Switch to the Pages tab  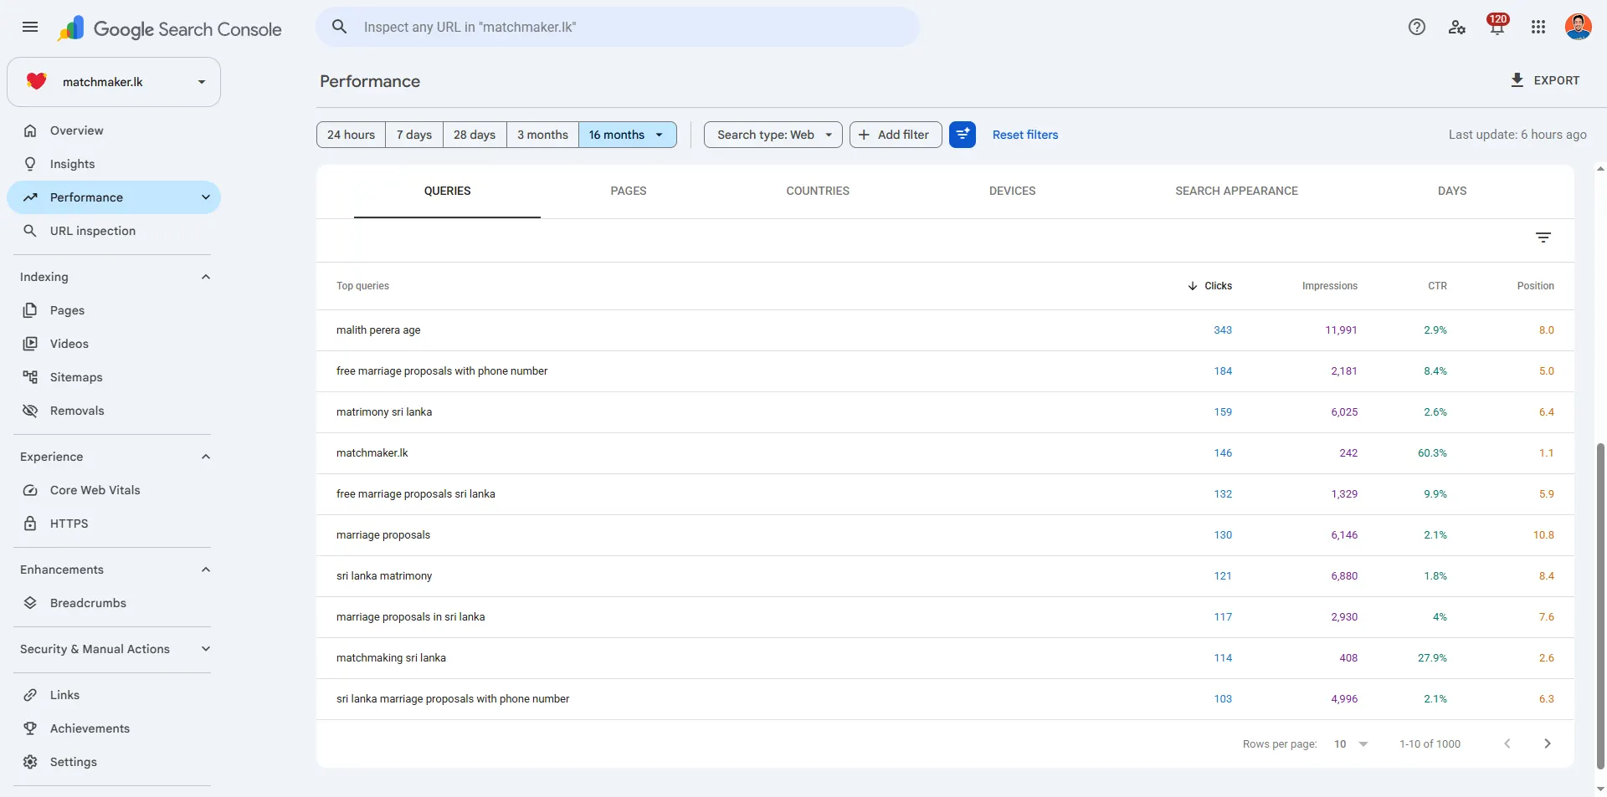628,191
